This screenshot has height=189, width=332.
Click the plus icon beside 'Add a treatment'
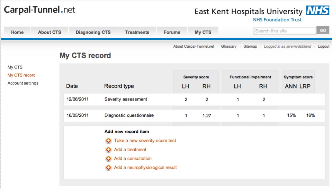(x=108, y=150)
